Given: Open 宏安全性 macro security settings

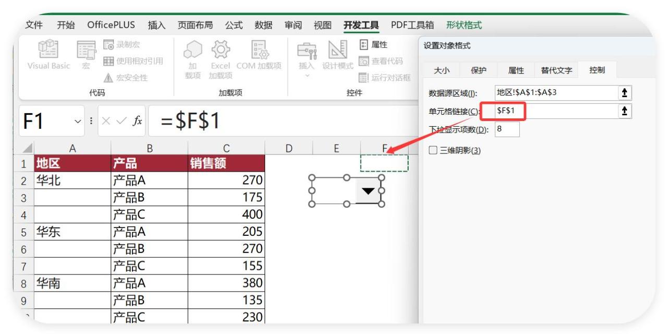Looking at the screenshot, I should (x=125, y=78).
